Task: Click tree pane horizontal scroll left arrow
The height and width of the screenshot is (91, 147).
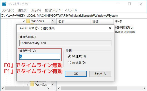Action: [3, 88]
